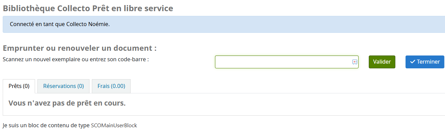The image size is (445, 134).
Task: Click the 'Scannez un nouvel exemplaire' label
Action: (76, 59)
